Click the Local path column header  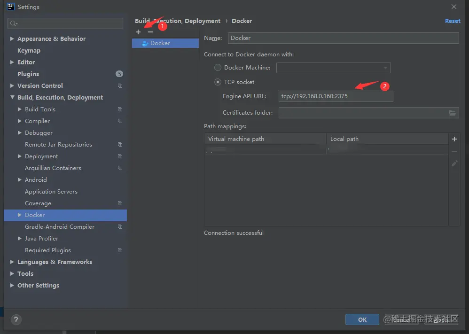point(387,139)
